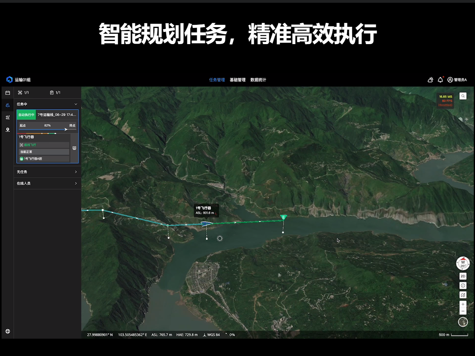Click the search magnifier on the map

463,96
